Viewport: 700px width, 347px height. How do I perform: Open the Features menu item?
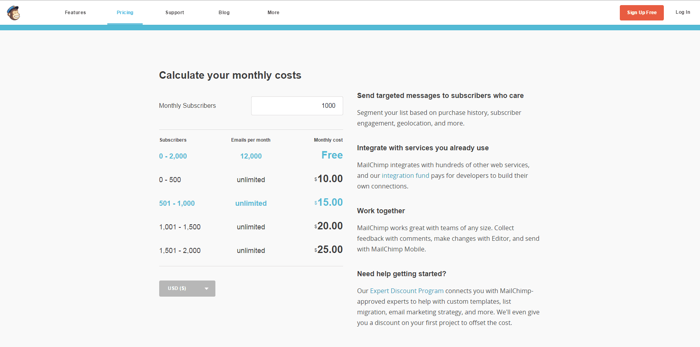click(x=75, y=13)
